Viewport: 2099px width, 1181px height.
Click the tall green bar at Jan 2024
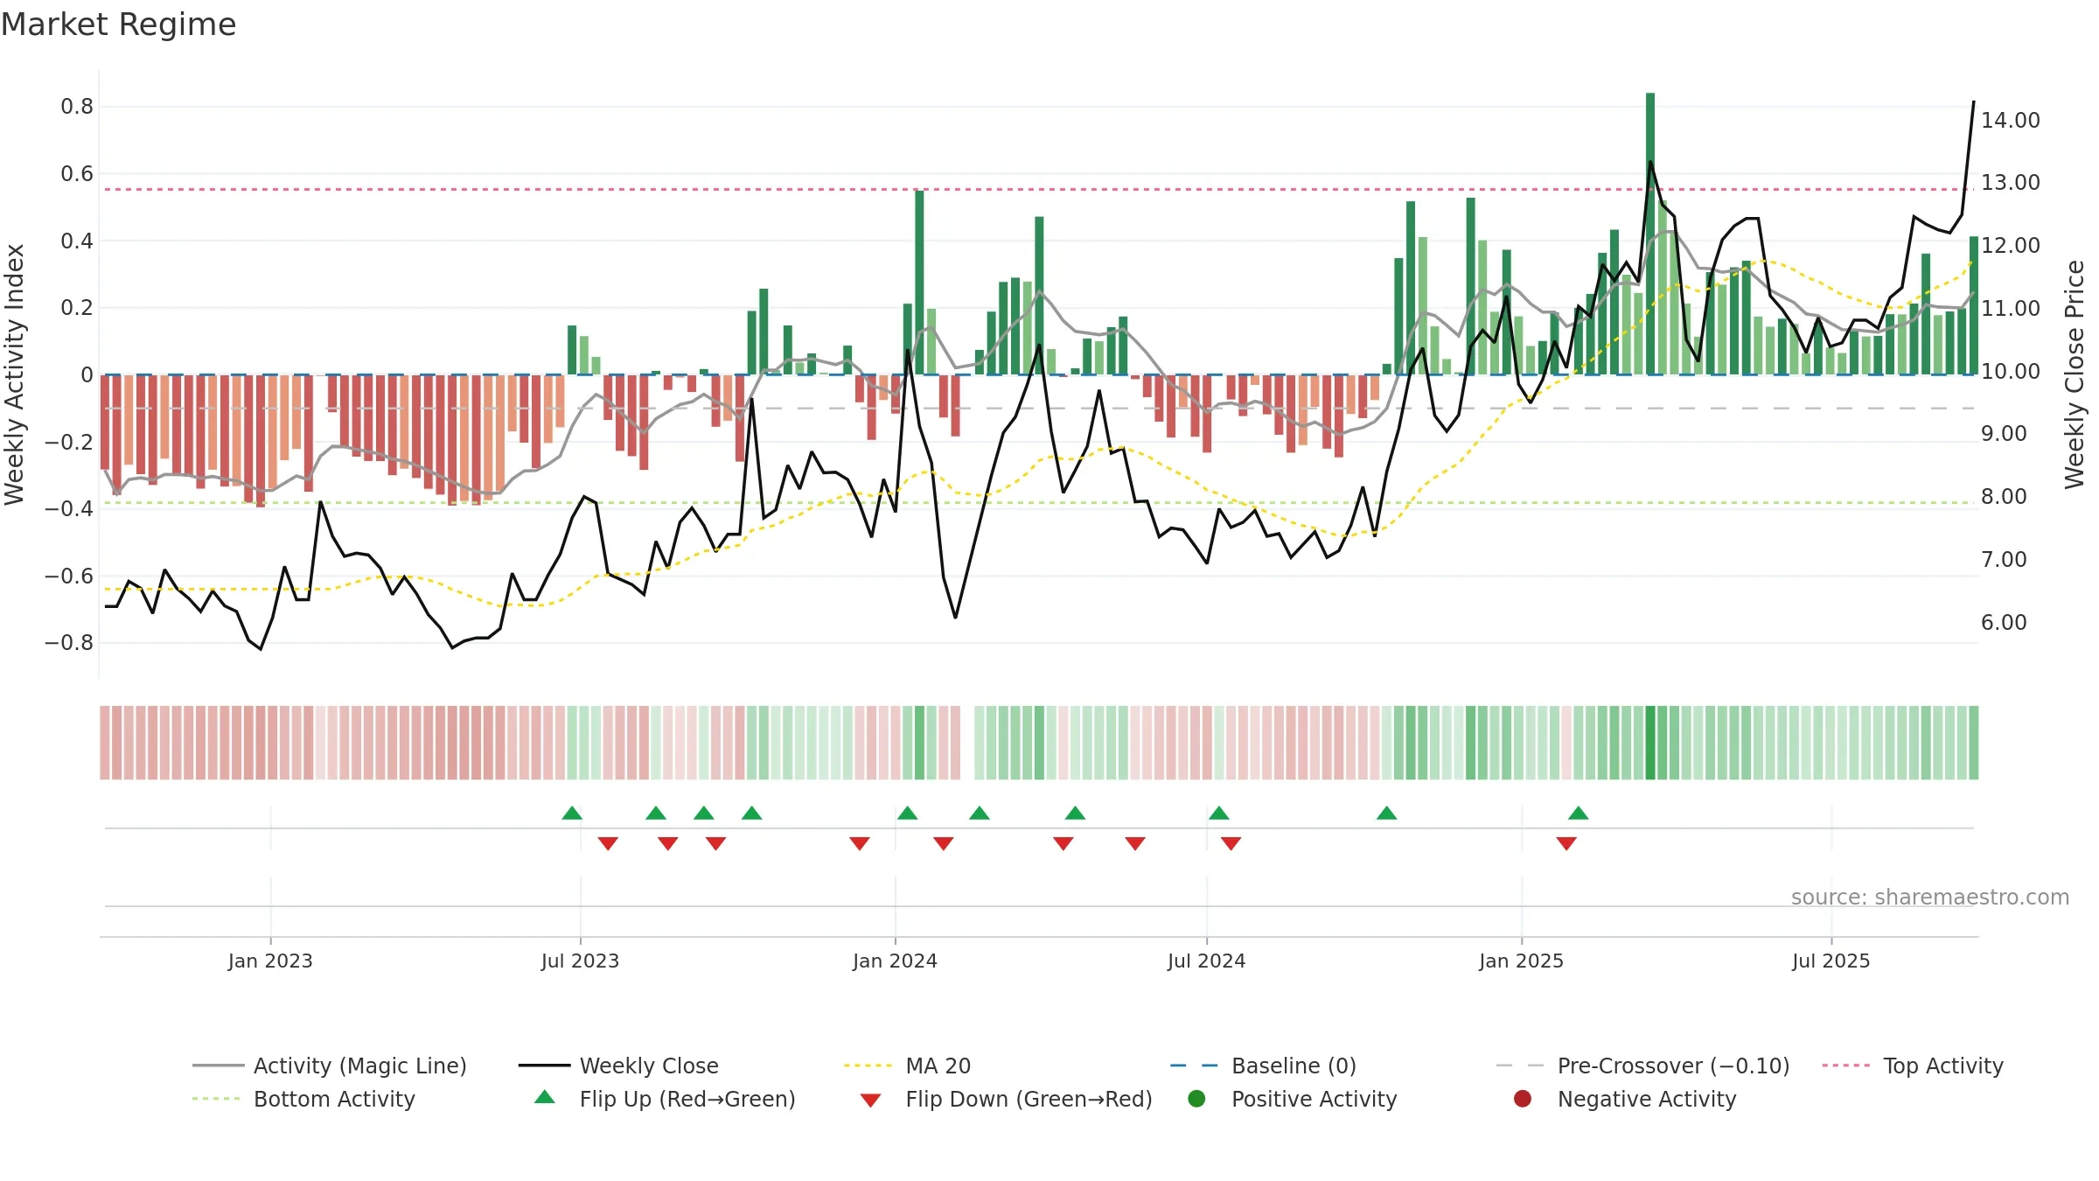[x=919, y=283]
